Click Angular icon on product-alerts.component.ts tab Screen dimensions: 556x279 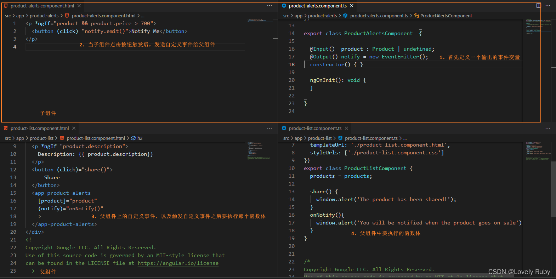(x=284, y=6)
